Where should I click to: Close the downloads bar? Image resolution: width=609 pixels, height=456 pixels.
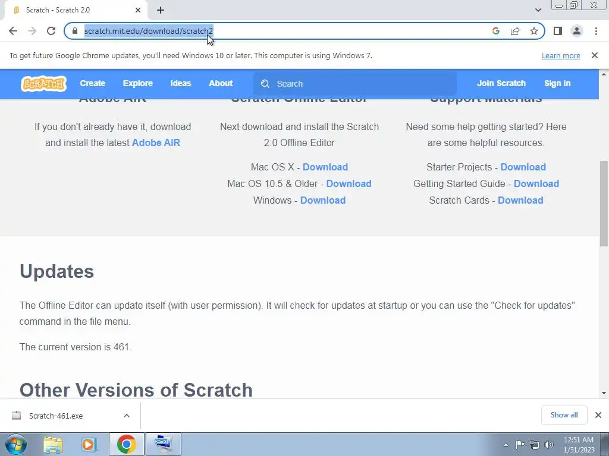(x=598, y=415)
